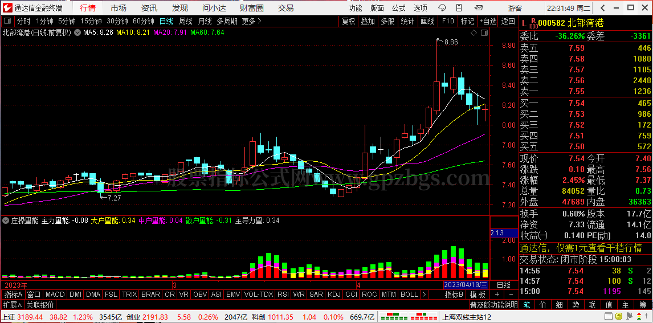The width and height of the screenshot is (653, 323).
Task: Expand the 更多 periods dropdown
Action: tap(251, 21)
